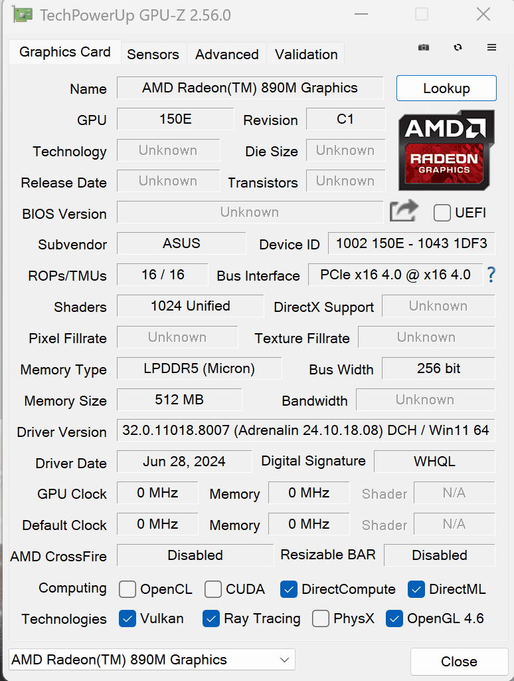Image resolution: width=514 pixels, height=681 pixels.
Task: Click the AMD Radeon Graphics logo
Action: (x=446, y=150)
